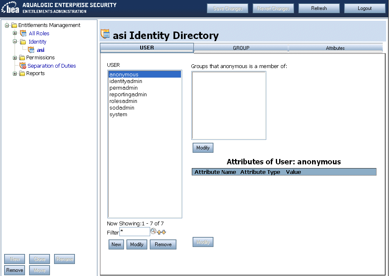
Task: Expand the Reports node
Action: click(15, 73)
